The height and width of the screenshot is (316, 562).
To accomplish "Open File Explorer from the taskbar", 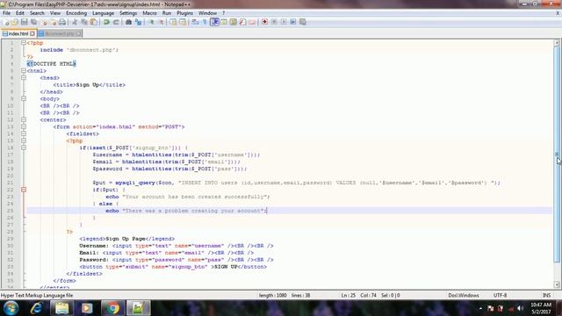I will 61,308.
